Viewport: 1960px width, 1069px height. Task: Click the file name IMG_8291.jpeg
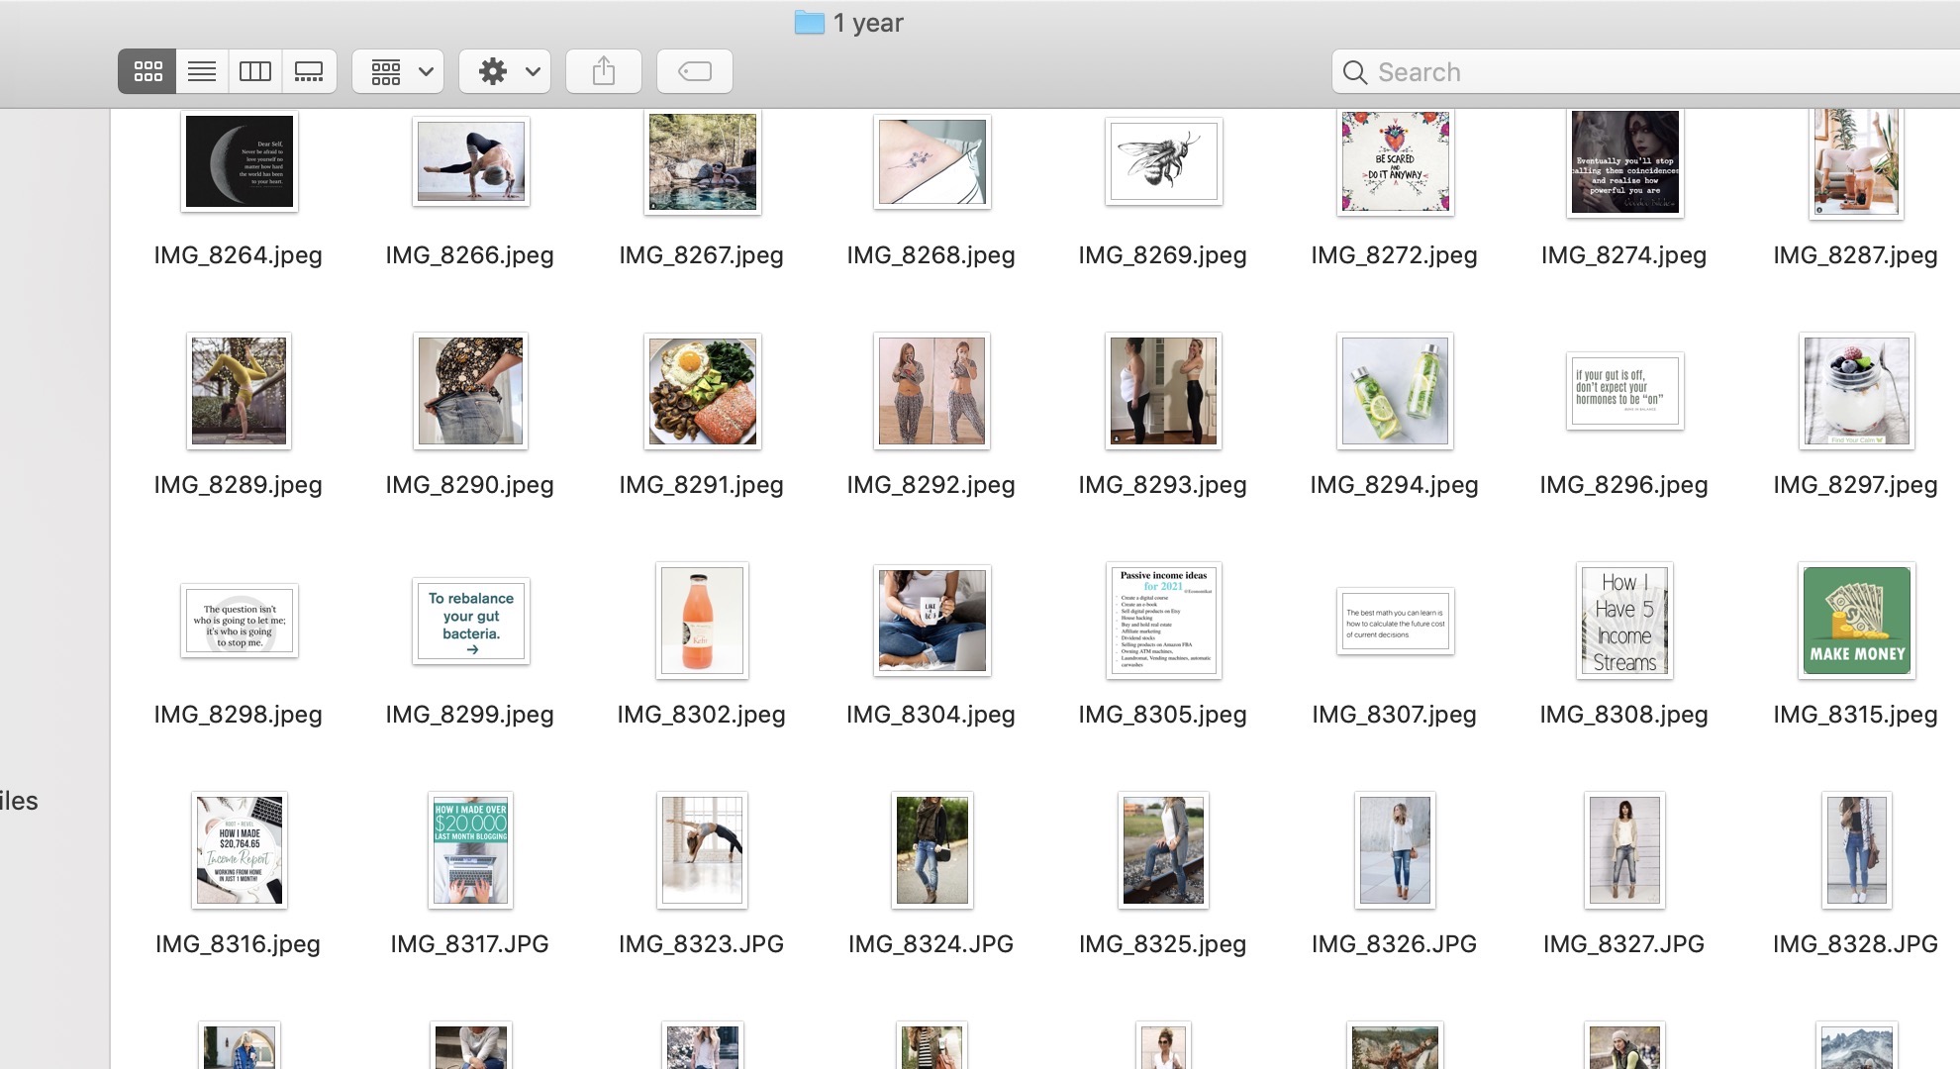[701, 485]
